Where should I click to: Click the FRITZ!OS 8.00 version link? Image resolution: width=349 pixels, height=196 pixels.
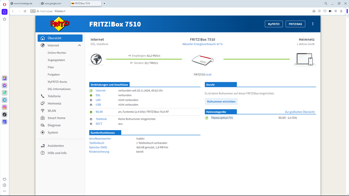(209, 75)
